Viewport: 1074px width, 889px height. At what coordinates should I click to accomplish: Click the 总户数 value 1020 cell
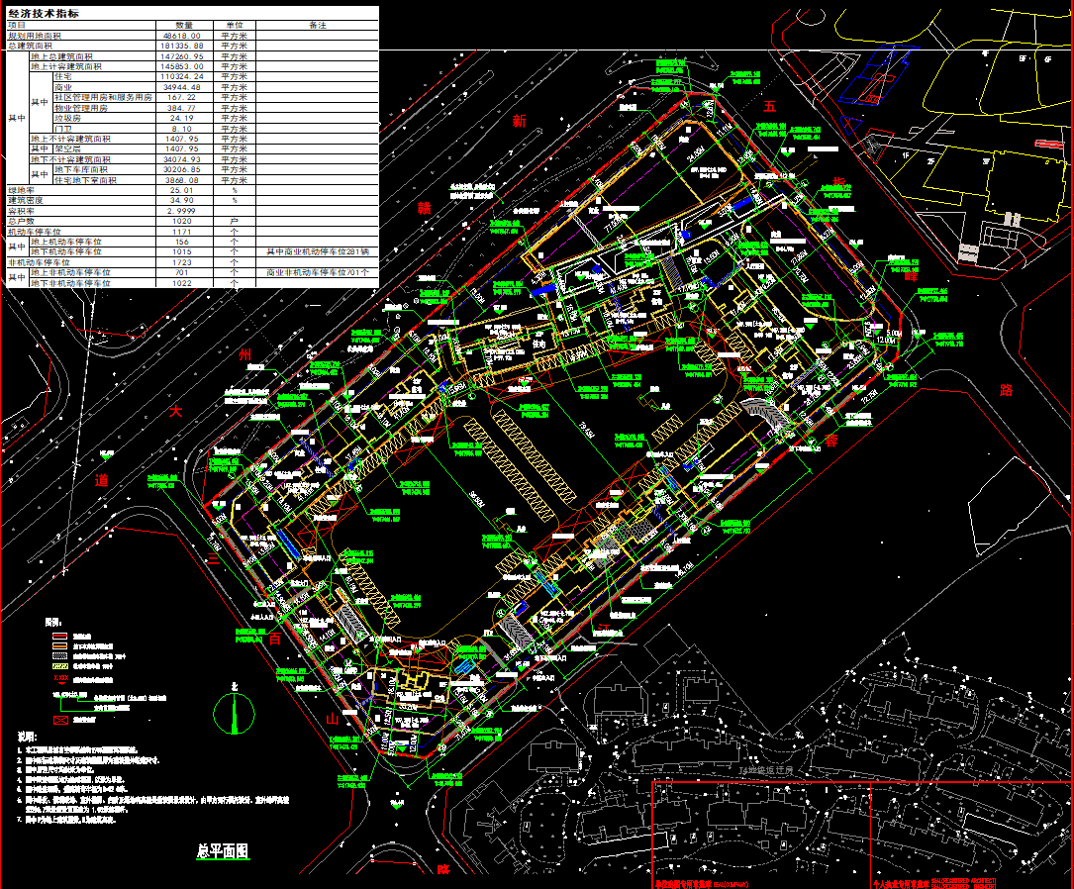(182, 221)
